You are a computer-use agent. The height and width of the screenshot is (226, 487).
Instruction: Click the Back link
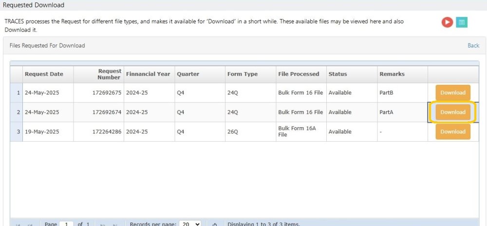473,45
